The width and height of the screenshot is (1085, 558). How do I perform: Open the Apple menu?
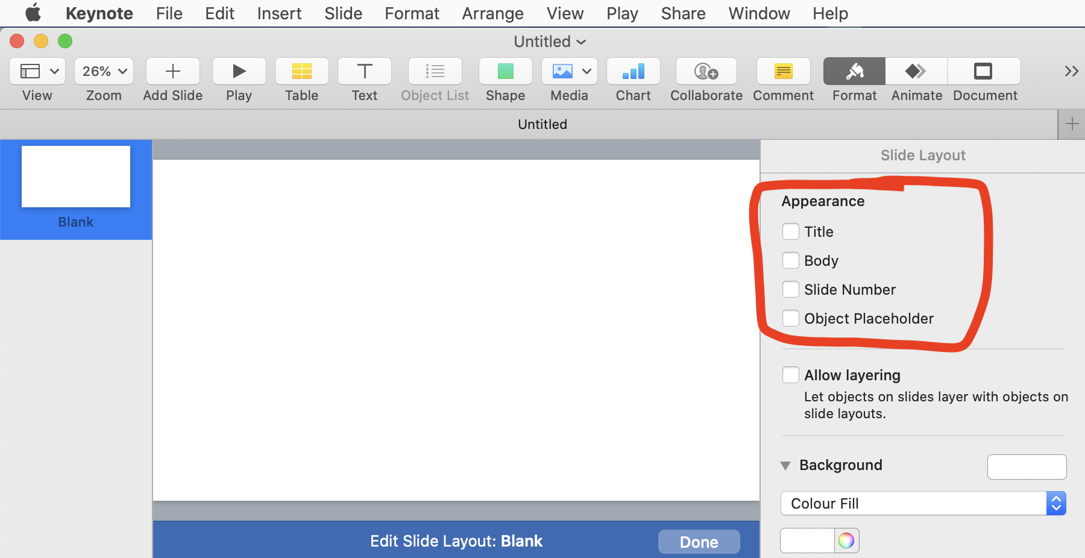click(x=33, y=13)
